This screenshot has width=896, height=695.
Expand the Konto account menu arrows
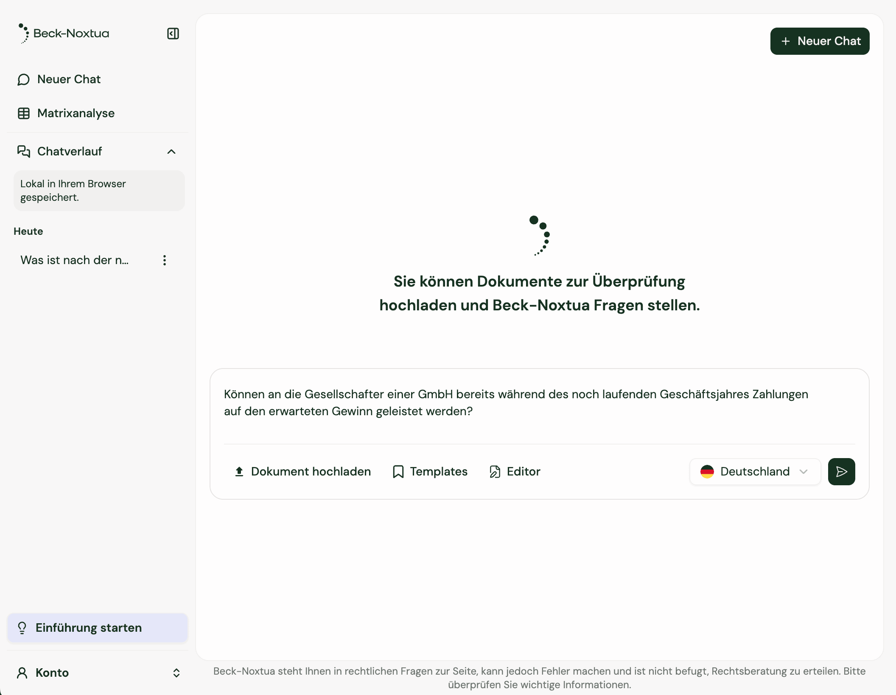click(176, 673)
